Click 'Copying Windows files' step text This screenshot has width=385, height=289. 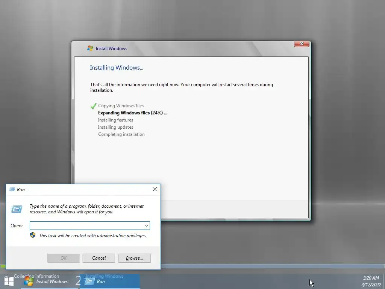click(121, 106)
